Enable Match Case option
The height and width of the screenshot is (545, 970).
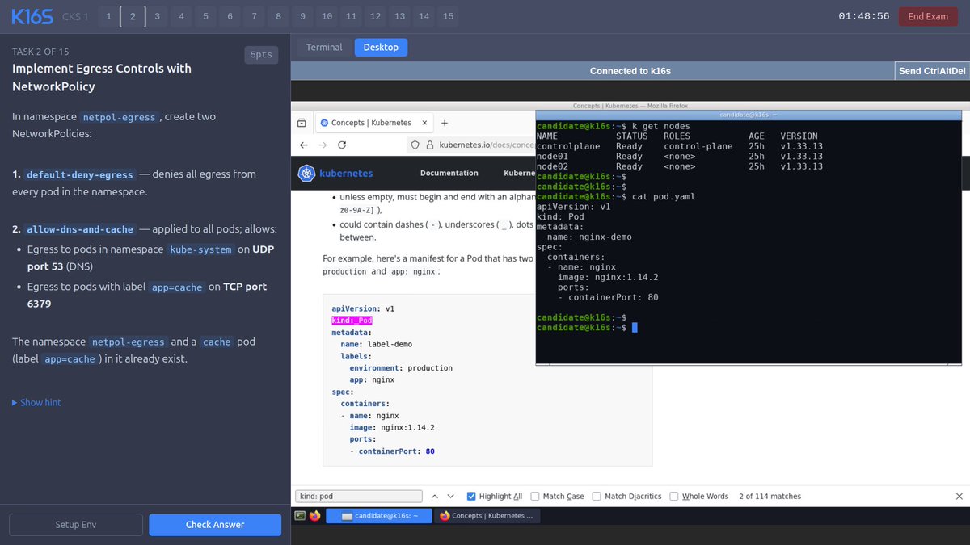tap(536, 496)
